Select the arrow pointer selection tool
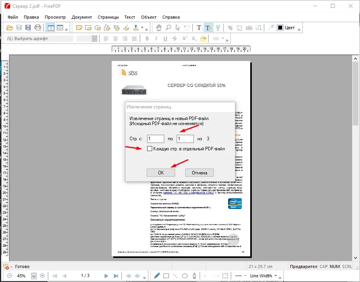The image size is (360, 282). [177, 28]
